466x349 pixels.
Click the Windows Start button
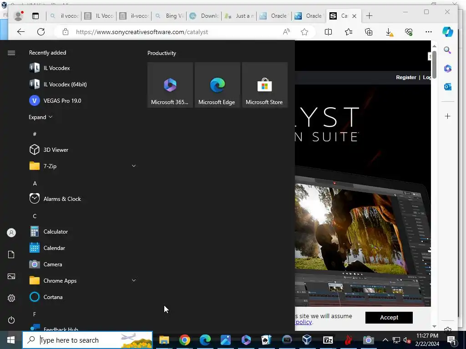point(11,340)
